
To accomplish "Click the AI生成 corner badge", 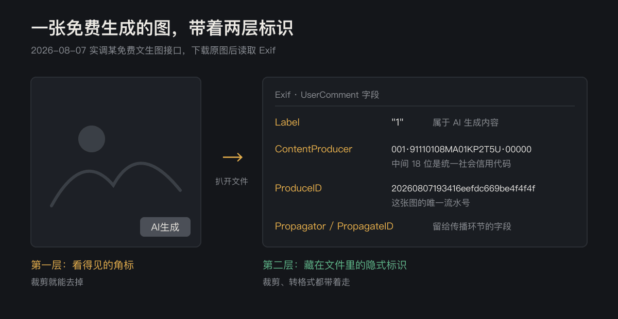I will tap(165, 227).
